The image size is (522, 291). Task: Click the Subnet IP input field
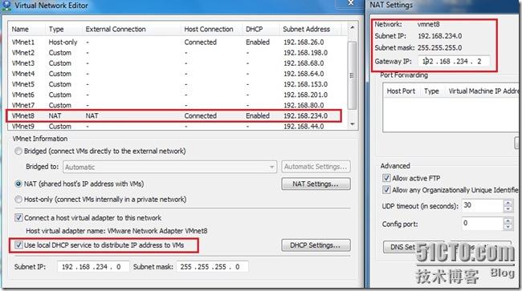(x=93, y=267)
